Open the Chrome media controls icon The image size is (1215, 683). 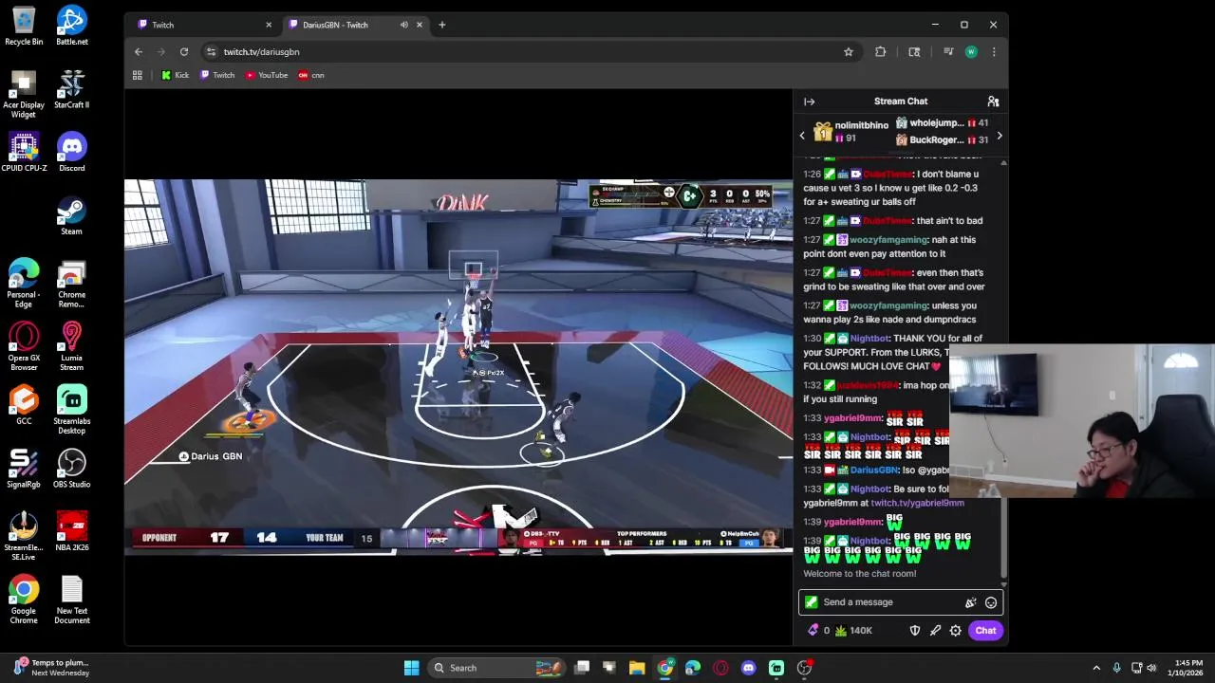[948, 52]
